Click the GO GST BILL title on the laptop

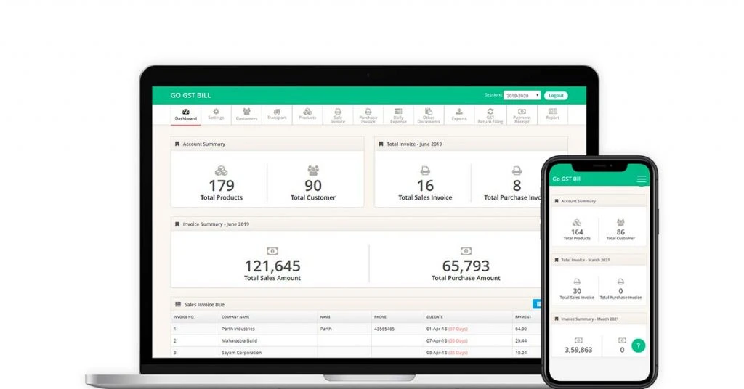(x=191, y=95)
